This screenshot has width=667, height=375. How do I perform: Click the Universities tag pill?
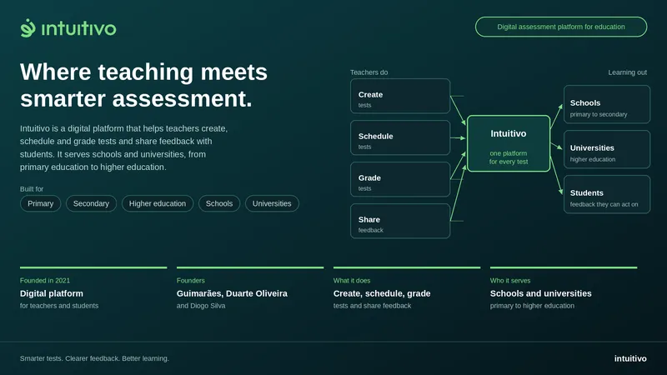(272, 203)
